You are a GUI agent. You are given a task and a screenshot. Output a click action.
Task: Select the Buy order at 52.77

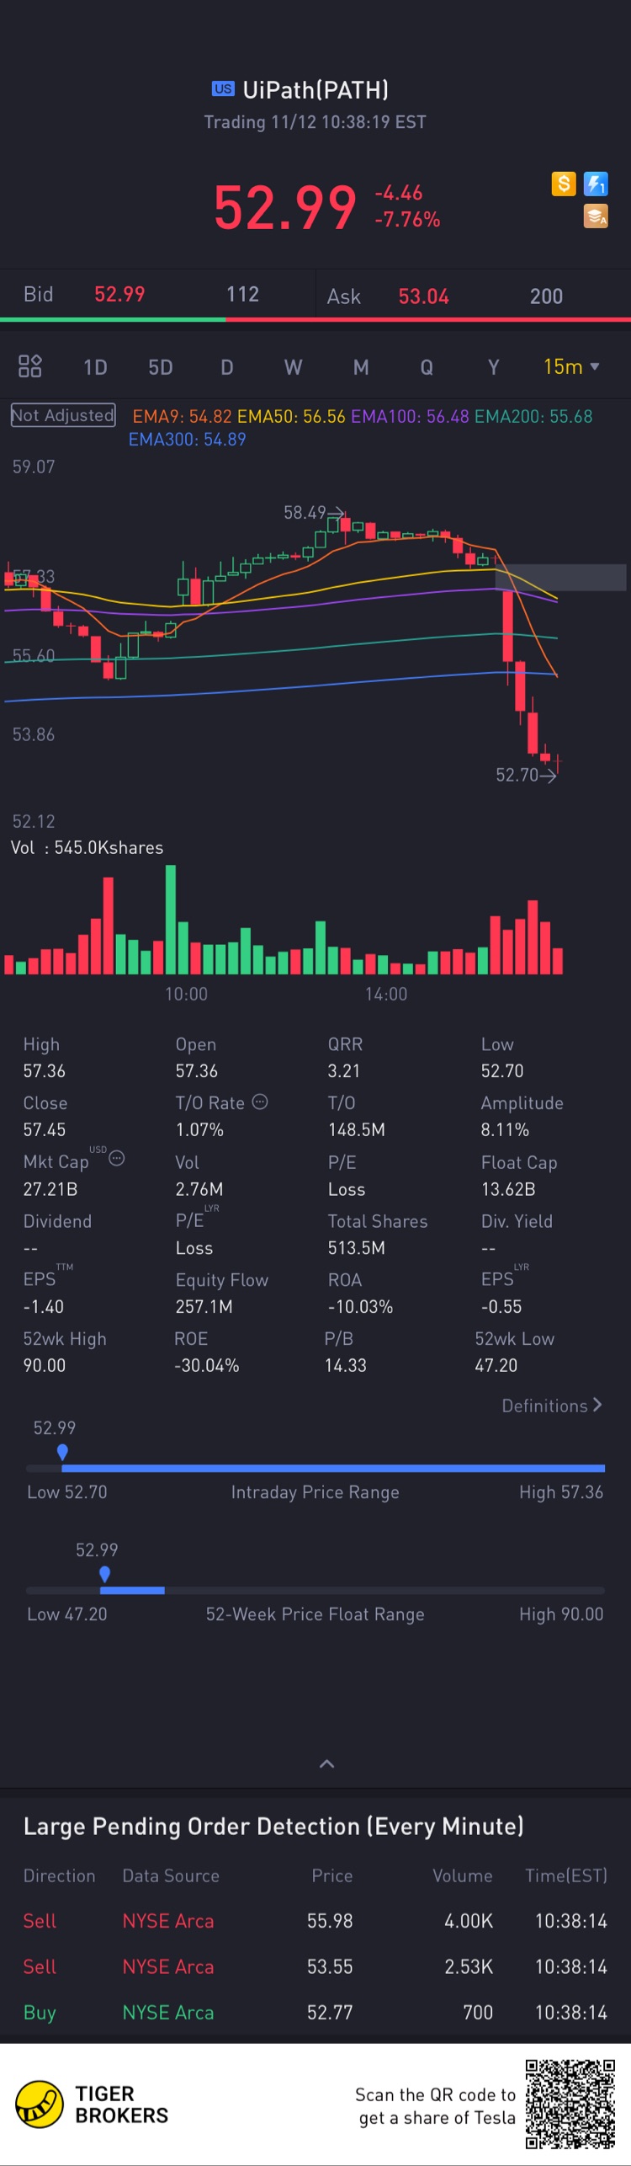pos(315,2012)
